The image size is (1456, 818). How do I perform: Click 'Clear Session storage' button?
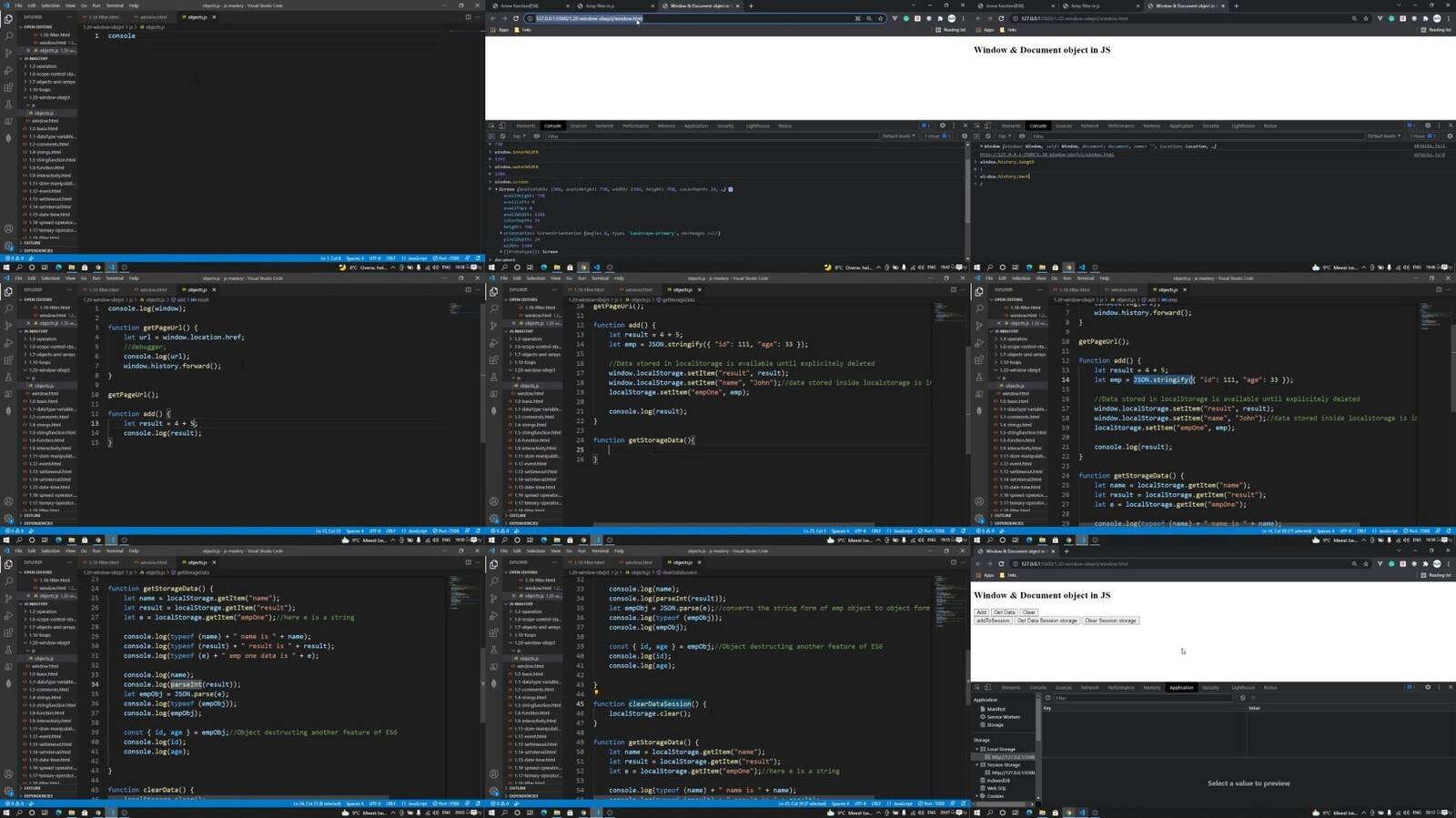[1110, 621]
